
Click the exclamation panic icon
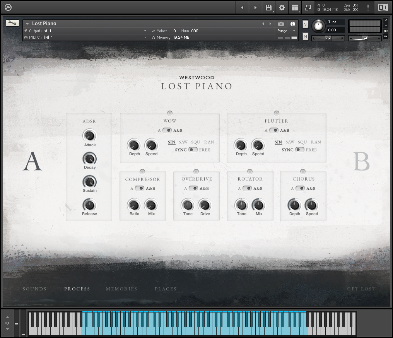coord(368,7)
